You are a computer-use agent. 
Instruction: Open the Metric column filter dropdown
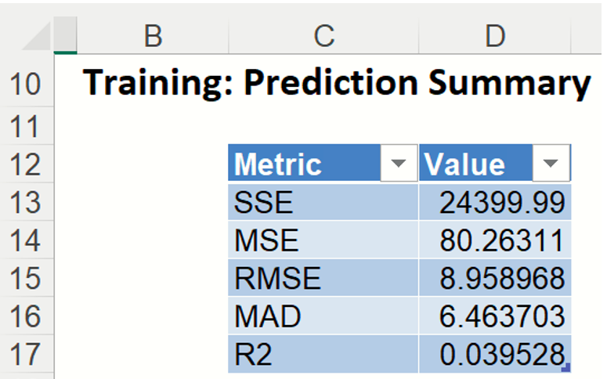click(399, 164)
